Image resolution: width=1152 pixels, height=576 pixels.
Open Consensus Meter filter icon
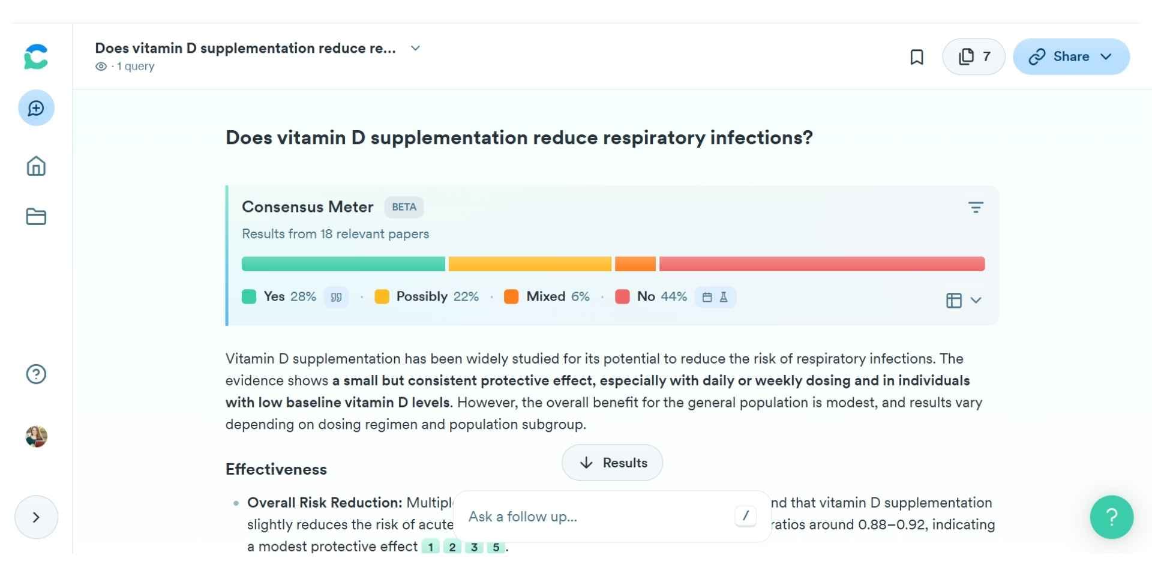point(976,208)
